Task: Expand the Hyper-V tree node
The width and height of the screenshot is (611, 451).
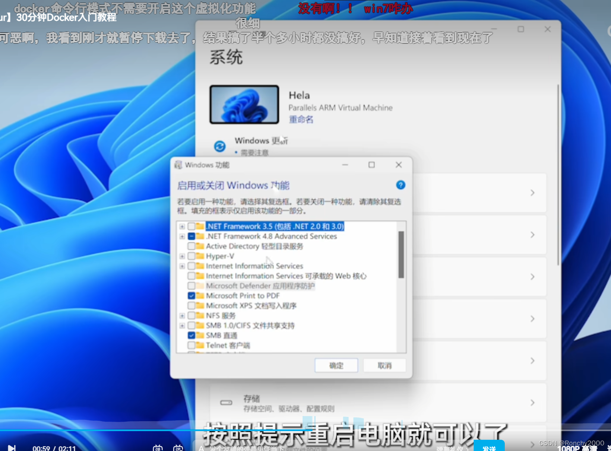Action: pos(182,256)
